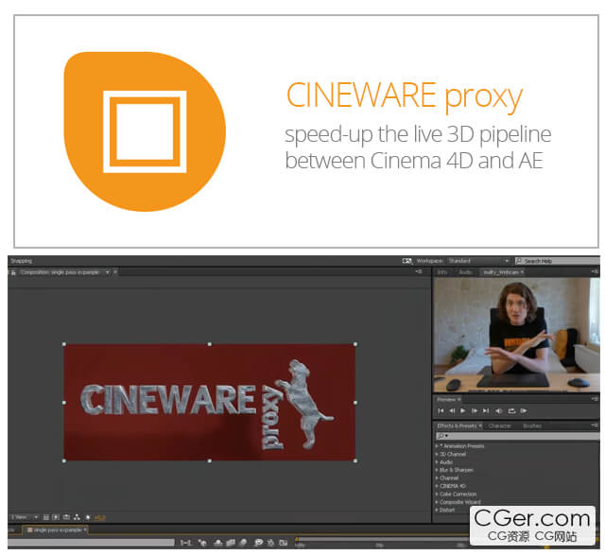Switch to the Brushes tab
605x555 pixels.
tap(532, 425)
